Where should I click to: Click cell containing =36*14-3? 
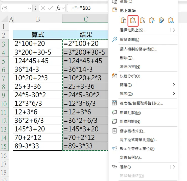point(85,69)
